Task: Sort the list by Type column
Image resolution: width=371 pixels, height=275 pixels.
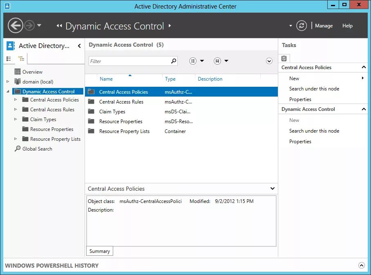Action: (170, 79)
